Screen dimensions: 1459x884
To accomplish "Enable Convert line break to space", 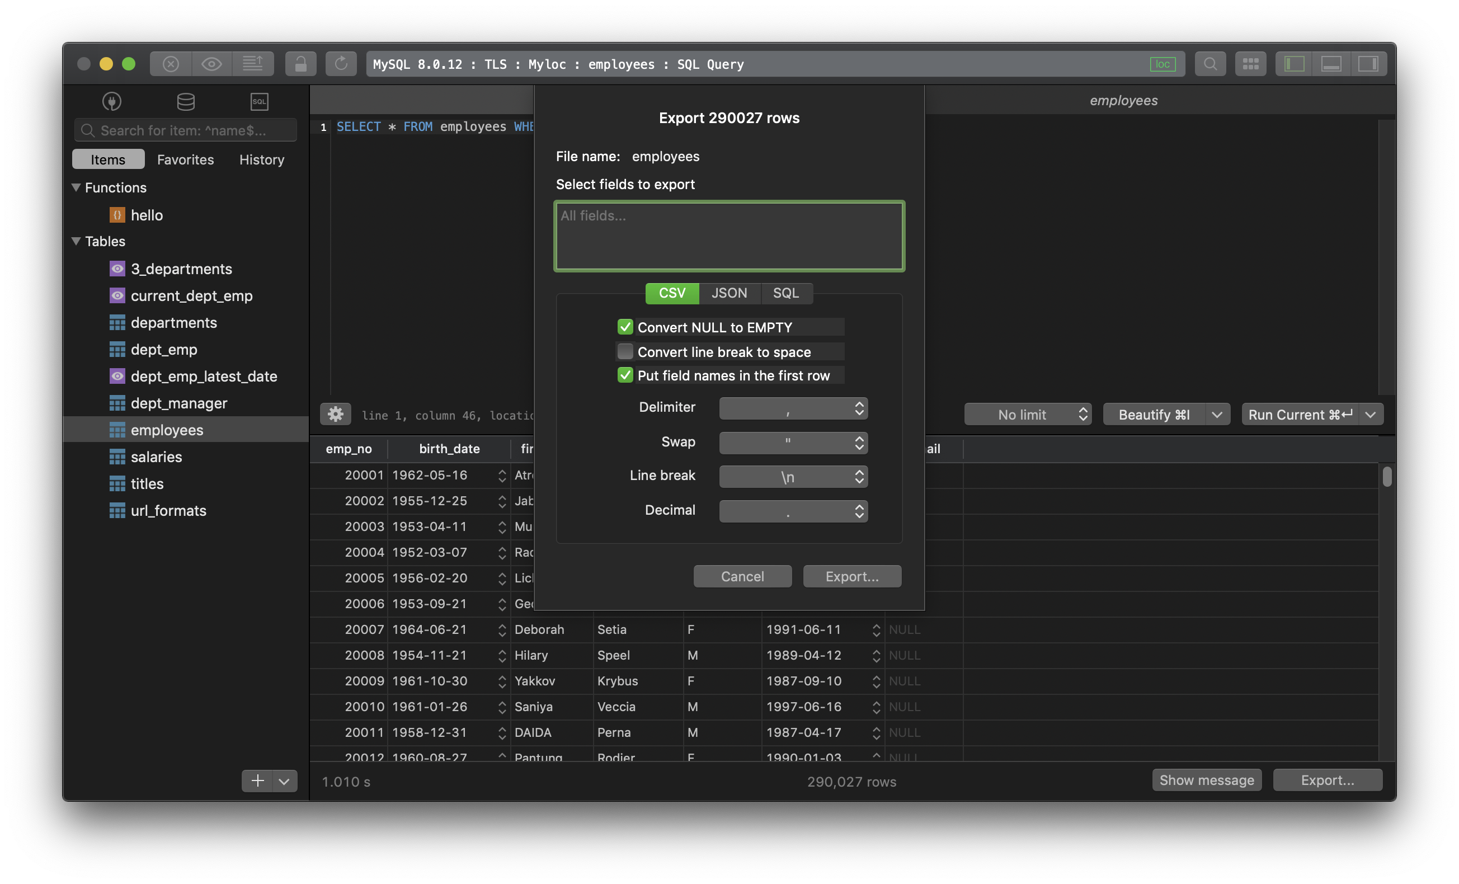I will [x=625, y=351].
